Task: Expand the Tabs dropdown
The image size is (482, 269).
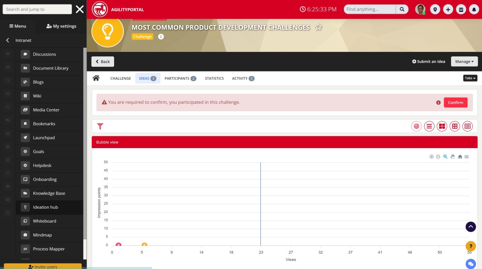Action: pyautogui.click(x=470, y=78)
